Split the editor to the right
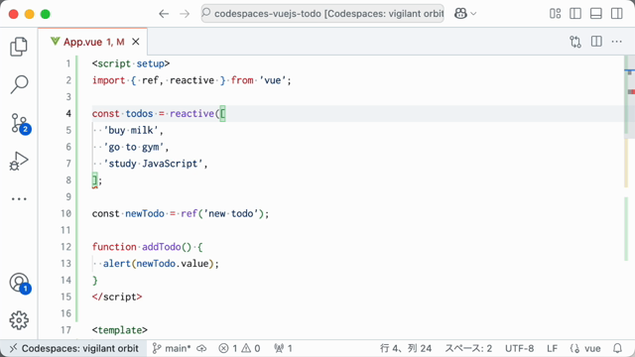Screen dimensions: 635x357 pos(596,42)
